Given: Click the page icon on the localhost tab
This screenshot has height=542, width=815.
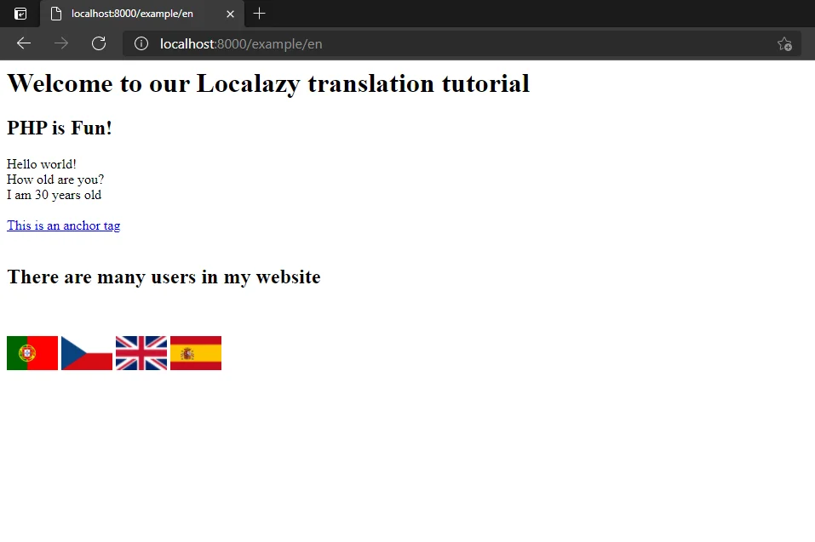Looking at the screenshot, I should point(56,14).
